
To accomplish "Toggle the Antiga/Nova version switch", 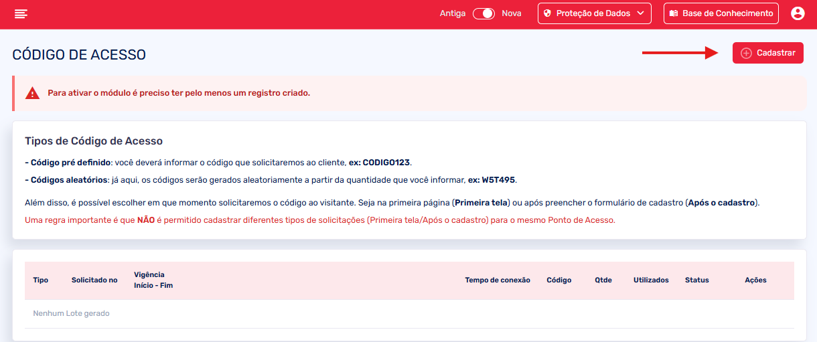I will pos(484,13).
